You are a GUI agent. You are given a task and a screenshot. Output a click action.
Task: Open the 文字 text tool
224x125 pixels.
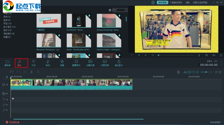(x=33, y=63)
